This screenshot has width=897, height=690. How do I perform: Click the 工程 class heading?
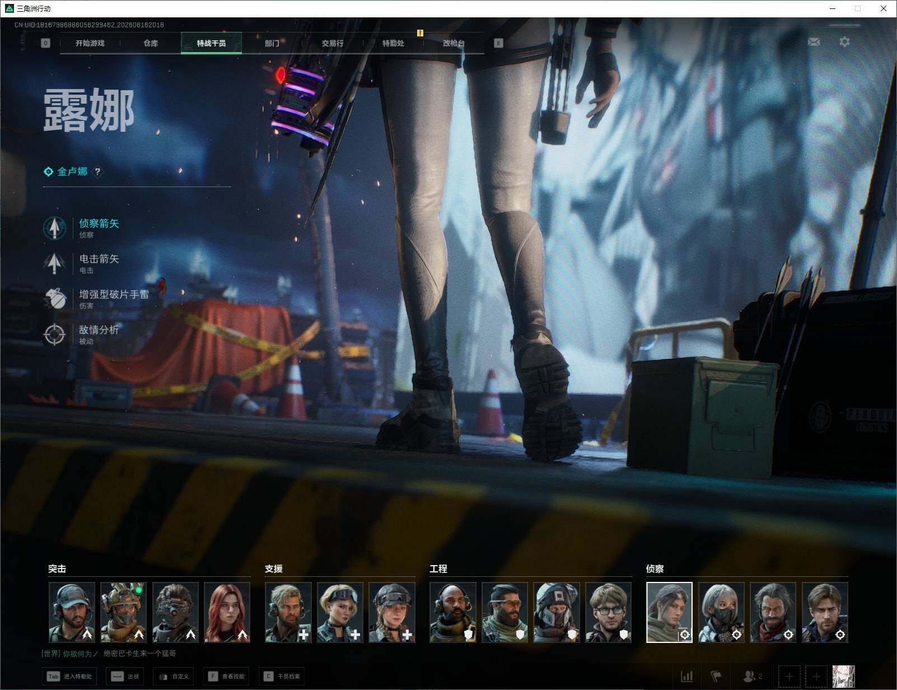click(x=438, y=569)
